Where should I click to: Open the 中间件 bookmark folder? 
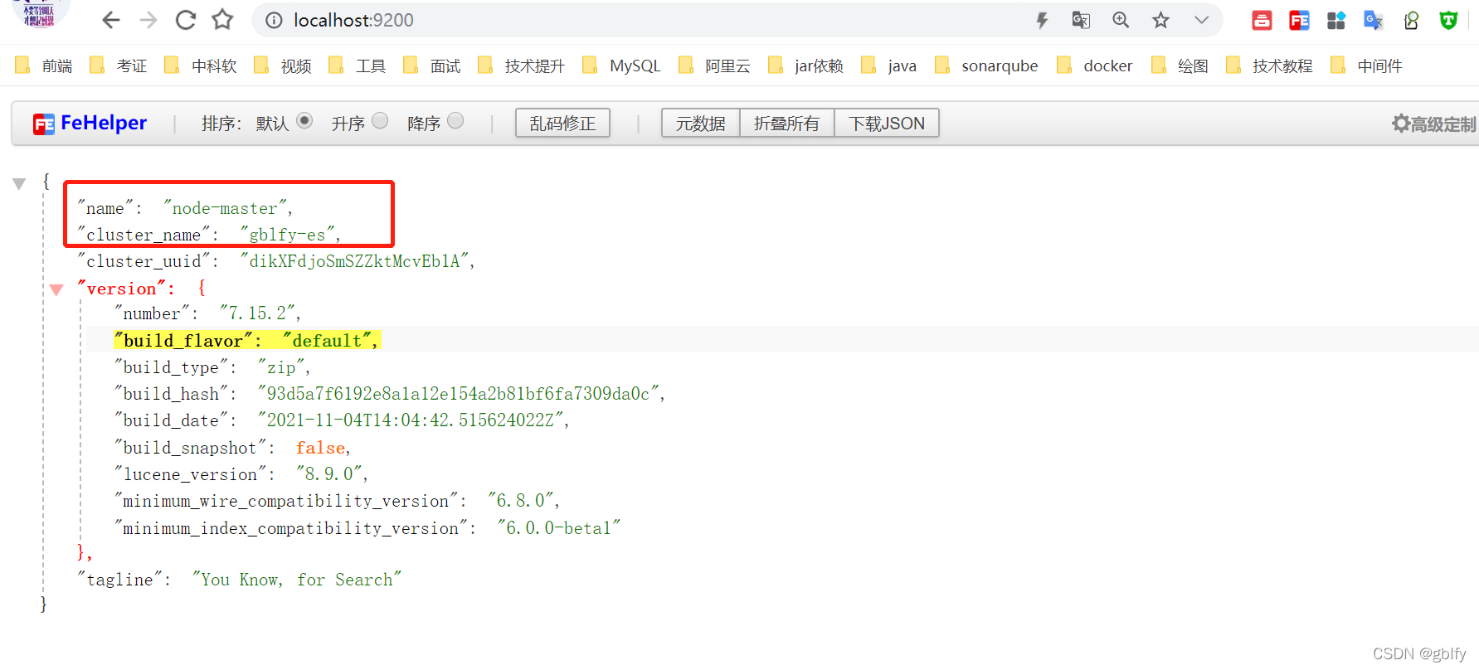click(1366, 66)
